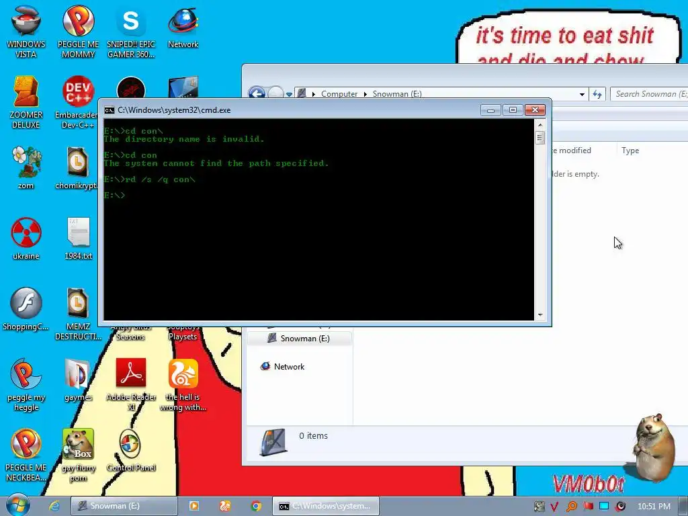Image resolution: width=688 pixels, height=516 pixels.
Task: Click 'The system cannot find the path specified.'
Action: coord(216,163)
